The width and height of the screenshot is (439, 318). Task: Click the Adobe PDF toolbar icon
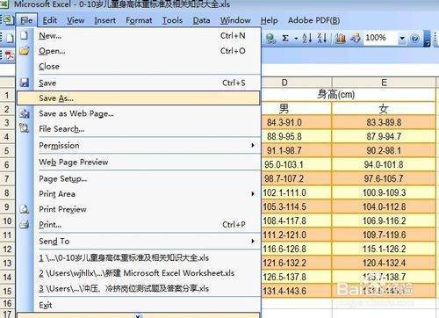point(10,55)
